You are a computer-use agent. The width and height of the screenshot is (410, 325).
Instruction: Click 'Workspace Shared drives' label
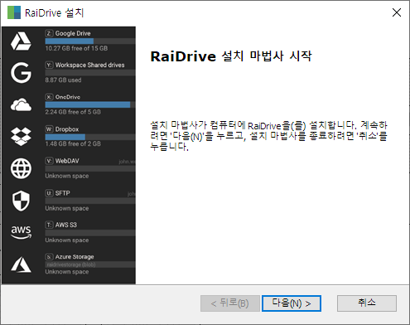[x=89, y=65]
